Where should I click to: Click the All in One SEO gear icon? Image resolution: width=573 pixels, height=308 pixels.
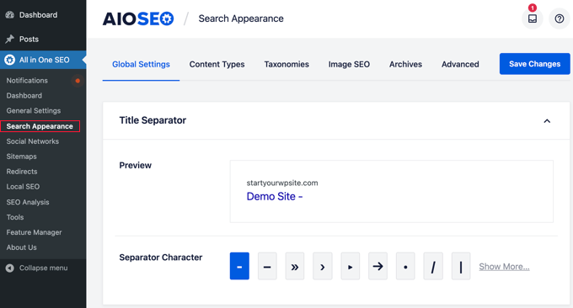point(10,60)
